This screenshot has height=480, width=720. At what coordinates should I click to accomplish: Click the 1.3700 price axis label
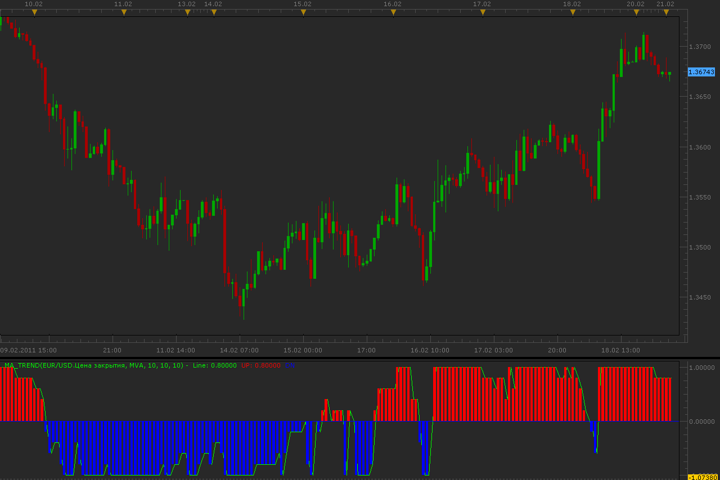click(700, 47)
